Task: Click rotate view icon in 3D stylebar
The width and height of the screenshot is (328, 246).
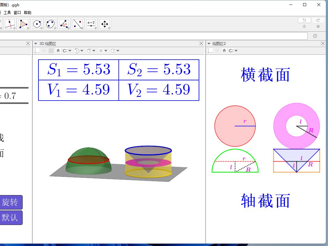Action: pos(77,50)
